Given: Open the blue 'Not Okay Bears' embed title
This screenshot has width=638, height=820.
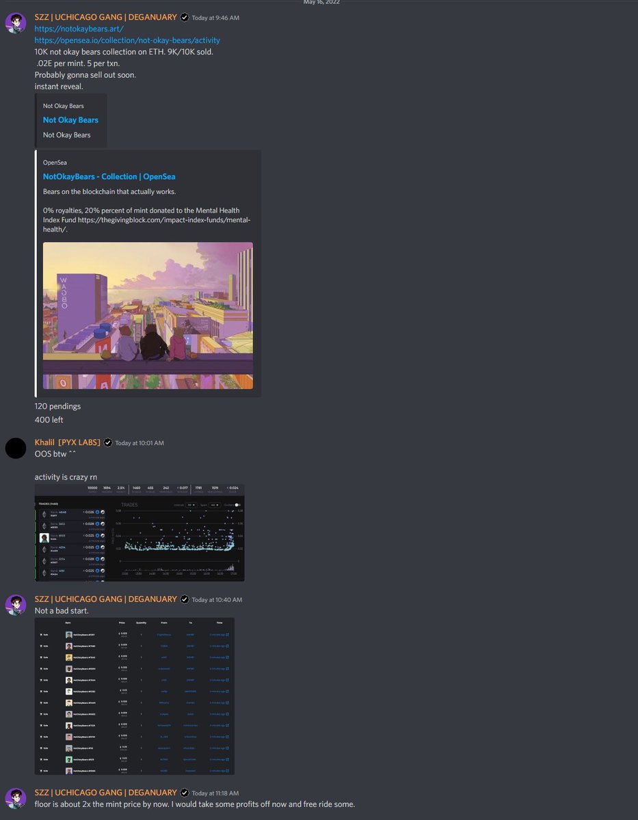Looking at the screenshot, I should (70, 120).
